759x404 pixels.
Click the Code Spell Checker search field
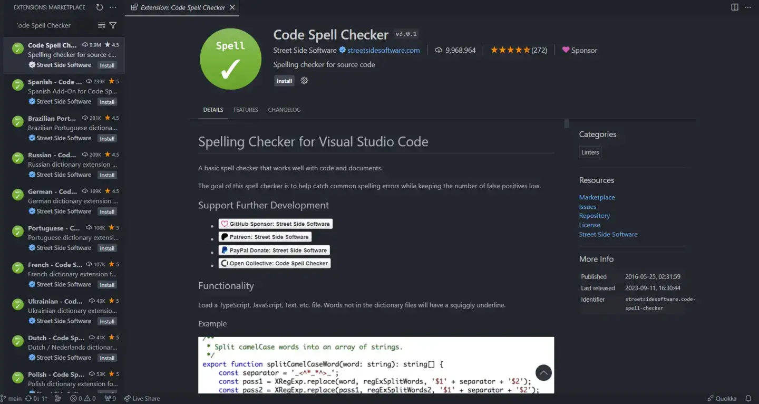point(55,25)
